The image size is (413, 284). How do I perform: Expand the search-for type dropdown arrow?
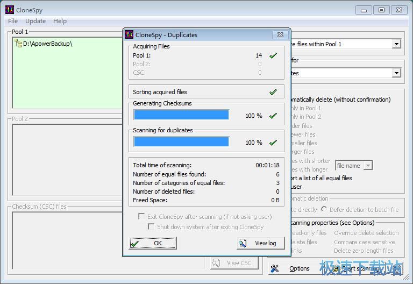(396, 73)
